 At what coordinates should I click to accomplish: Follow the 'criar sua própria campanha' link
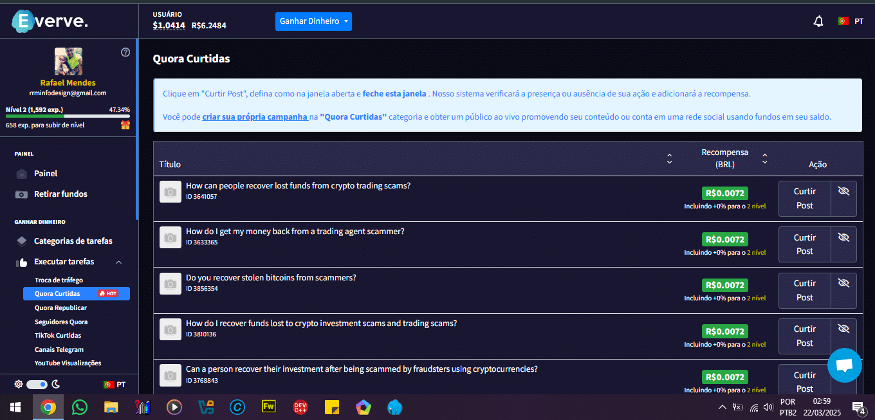(255, 117)
